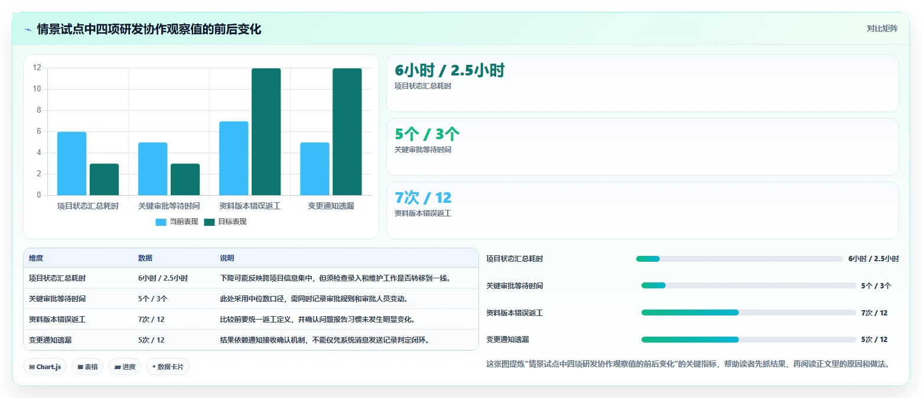Click the 维度 table column header
The height and width of the screenshot is (398, 922).
click(36, 258)
